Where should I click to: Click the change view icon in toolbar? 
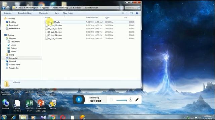tap(123, 13)
